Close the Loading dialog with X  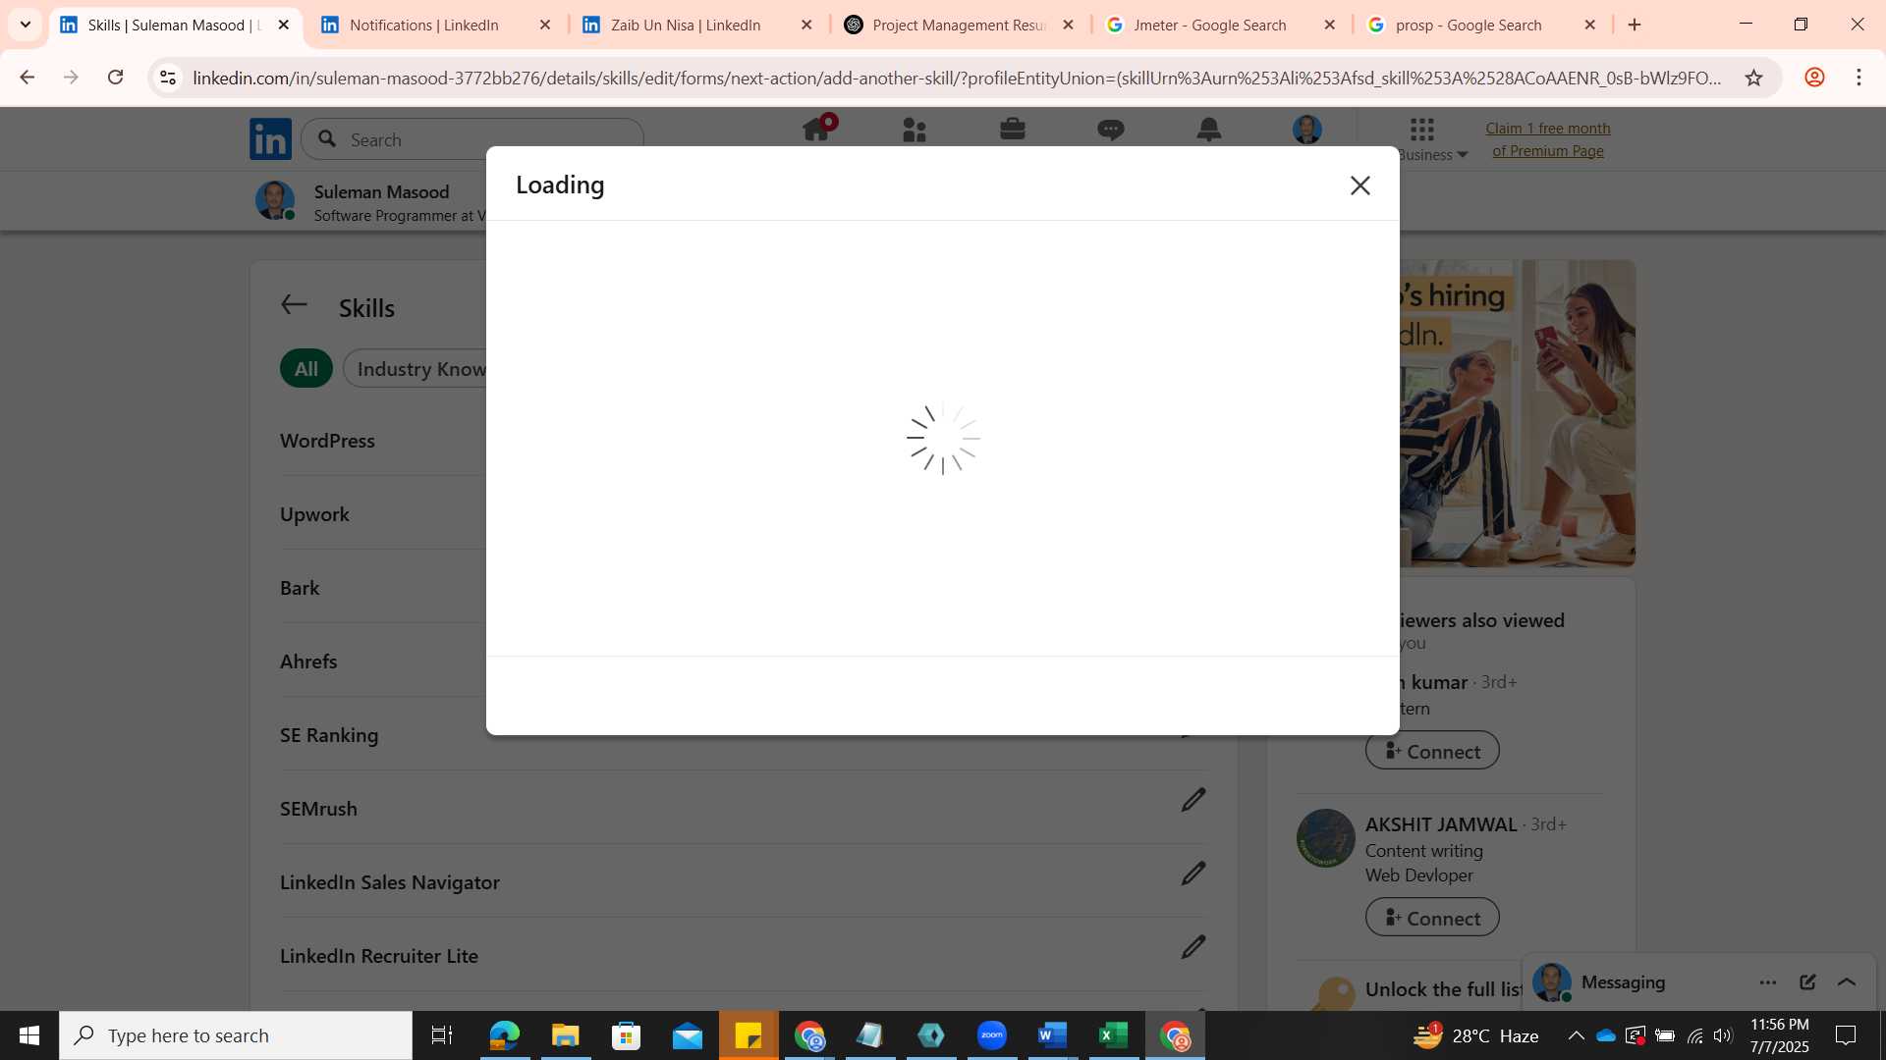click(x=1359, y=185)
